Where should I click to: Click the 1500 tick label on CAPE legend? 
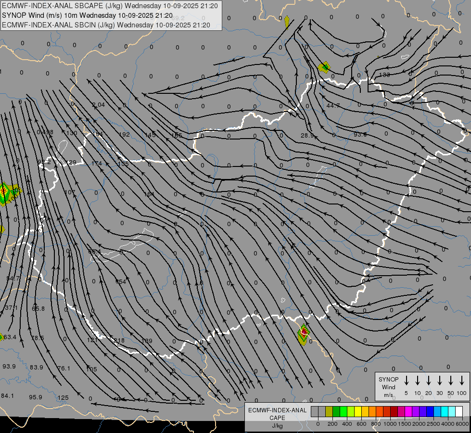(x=404, y=424)
